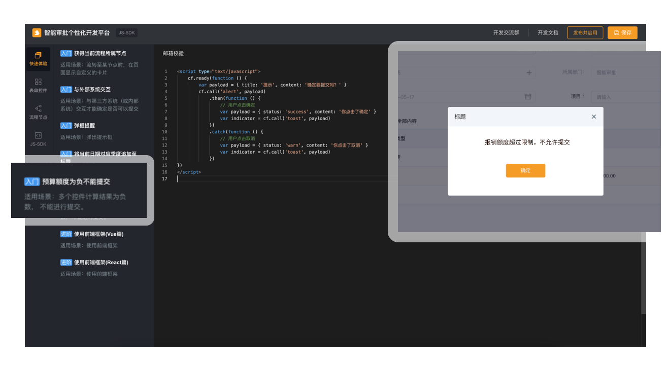Open the 表单控件 sidebar section

point(38,85)
